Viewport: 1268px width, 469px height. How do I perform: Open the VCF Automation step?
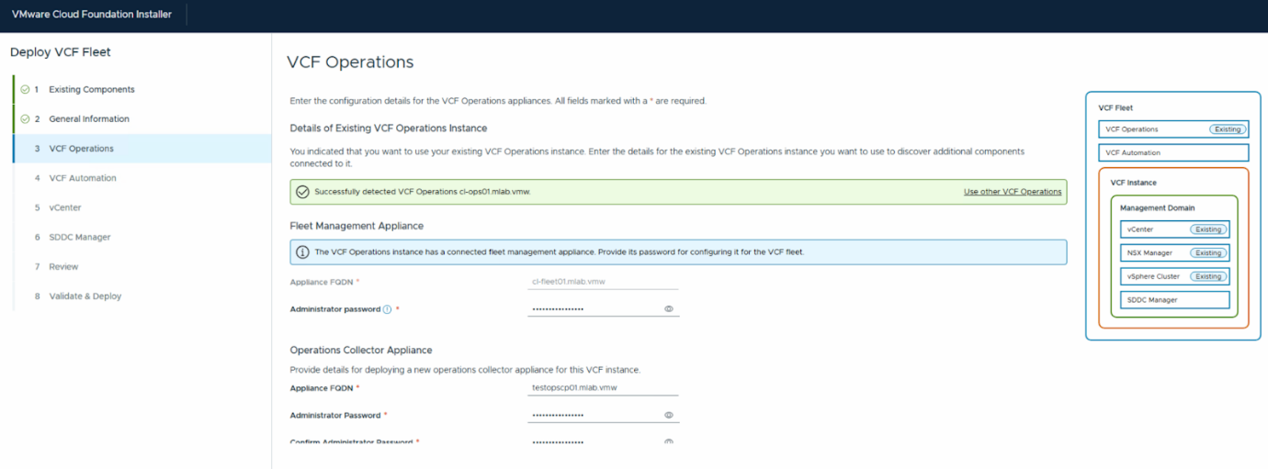coord(82,178)
